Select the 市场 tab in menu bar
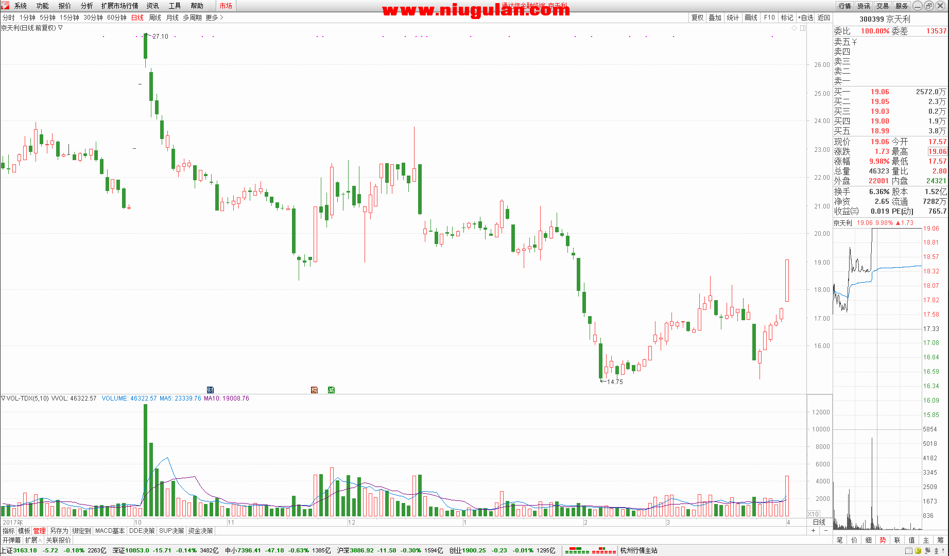949x556 pixels. 226,6
